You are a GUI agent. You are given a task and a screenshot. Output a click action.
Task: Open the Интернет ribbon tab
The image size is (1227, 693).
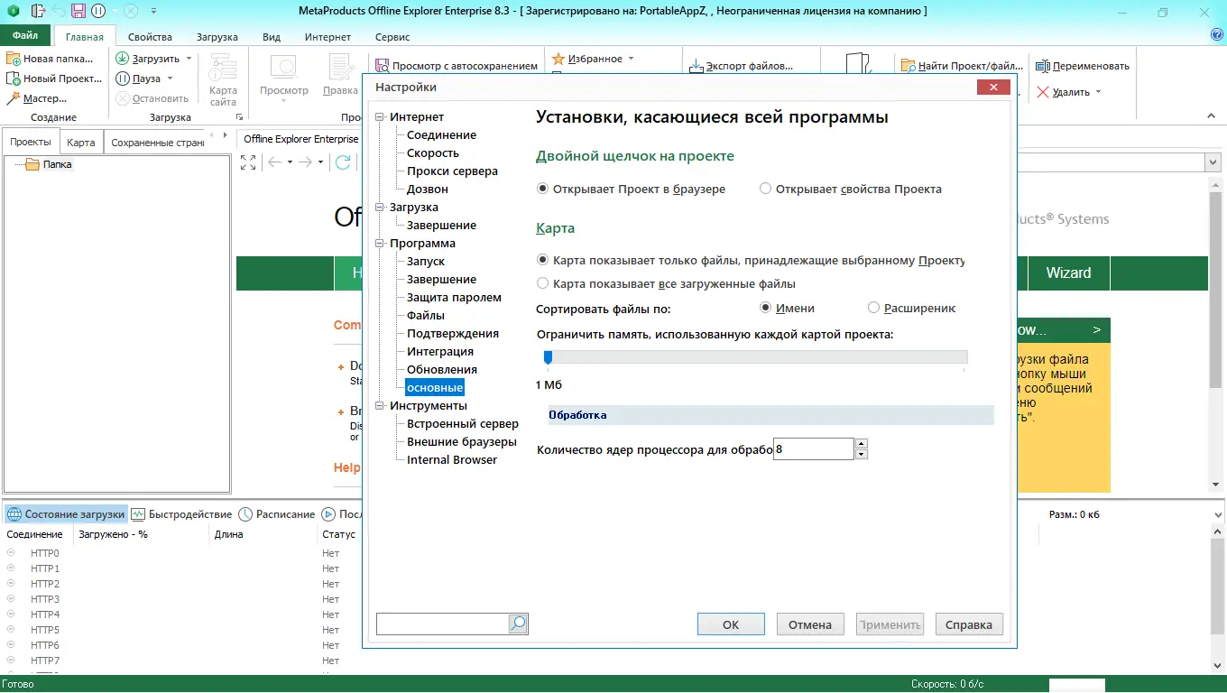(328, 37)
